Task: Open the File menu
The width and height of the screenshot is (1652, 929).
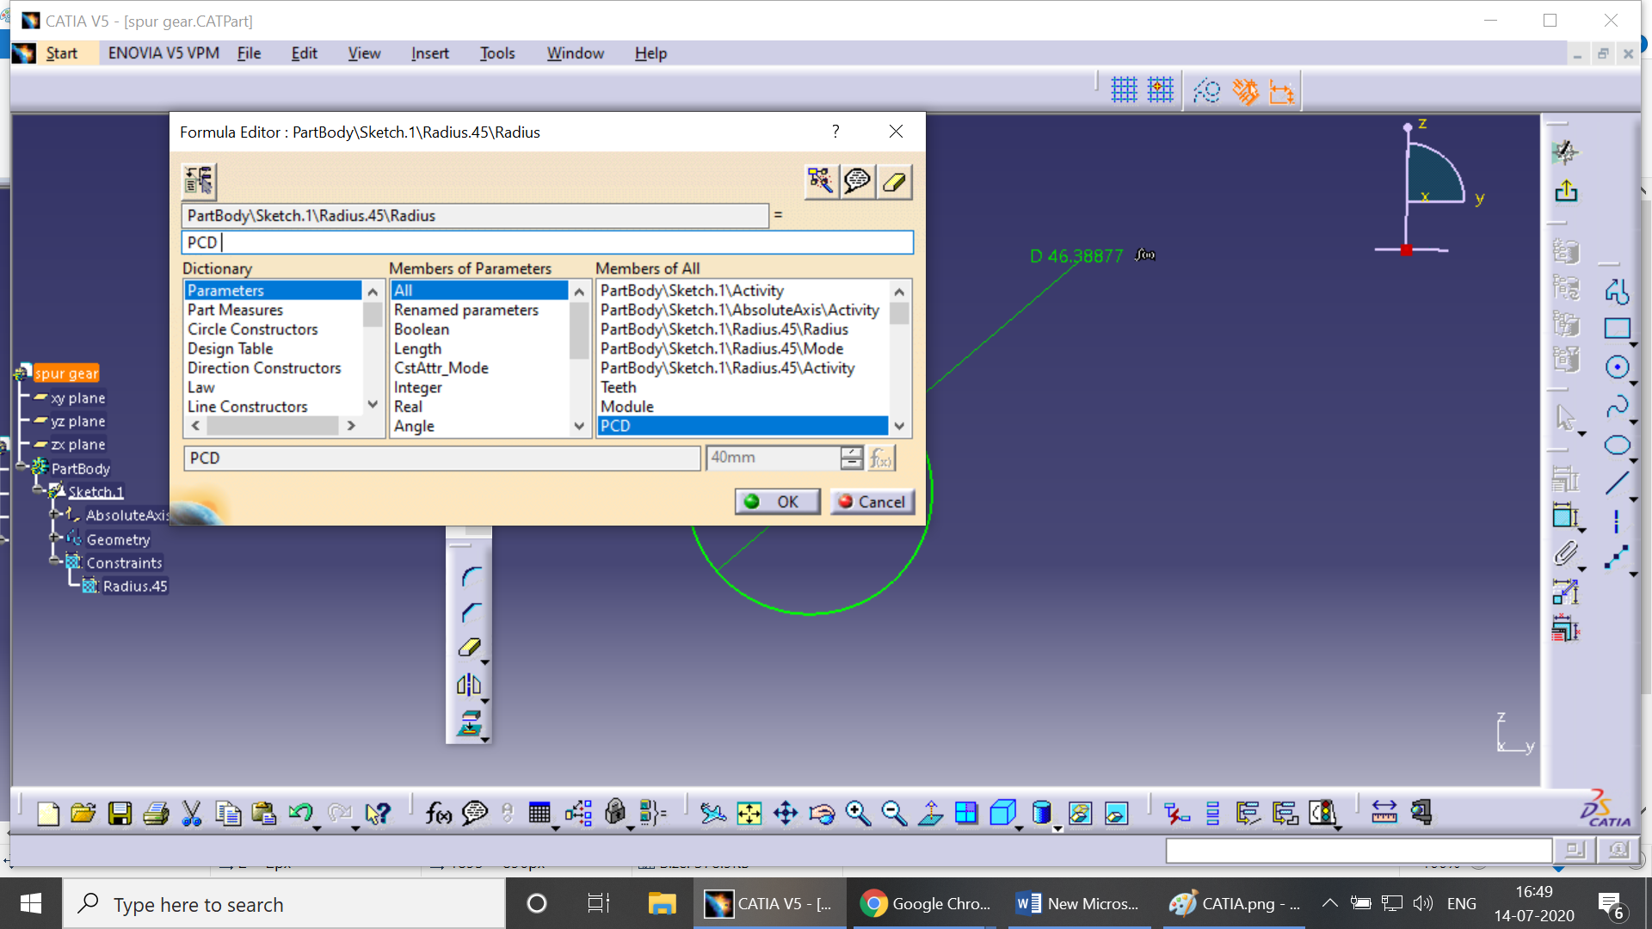Action: click(x=249, y=53)
